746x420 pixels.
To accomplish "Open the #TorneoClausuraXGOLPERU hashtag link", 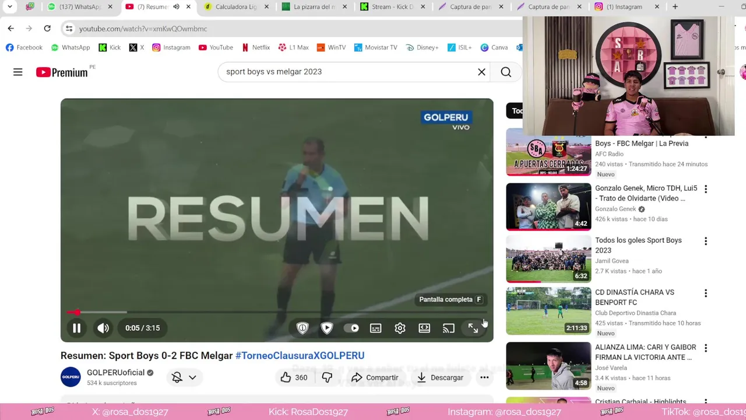I will point(300,355).
